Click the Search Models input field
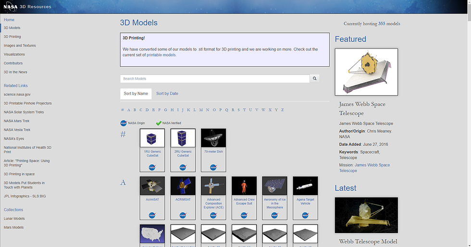 pos(215,78)
